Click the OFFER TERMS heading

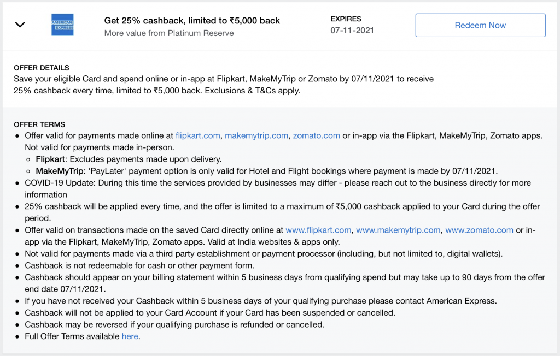coord(39,124)
